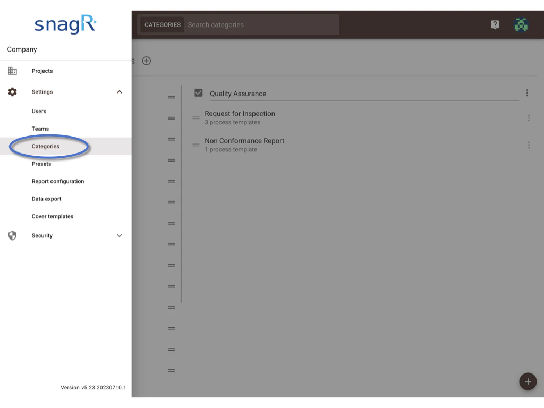The height and width of the screenshot is (408, 544).
Task: Click the Search categories input field
Action: (x=260, y=24)
